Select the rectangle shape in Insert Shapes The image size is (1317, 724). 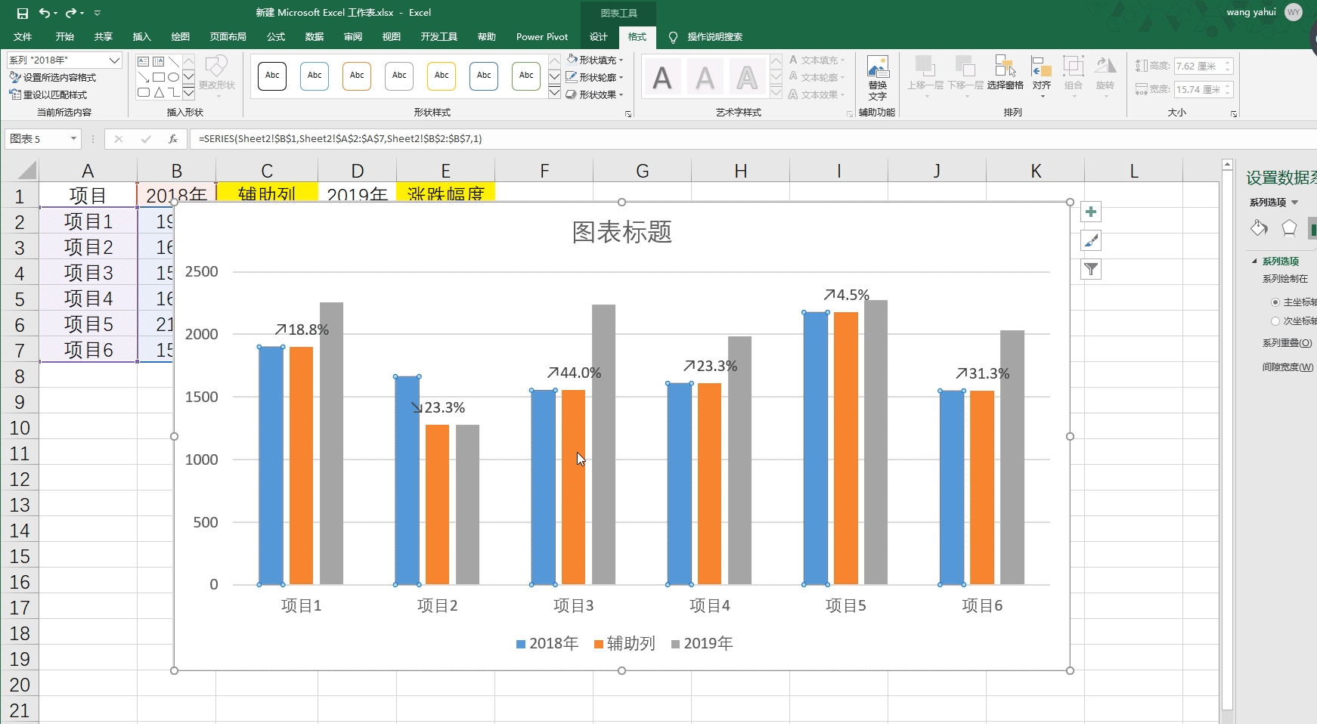coord(159,77)
